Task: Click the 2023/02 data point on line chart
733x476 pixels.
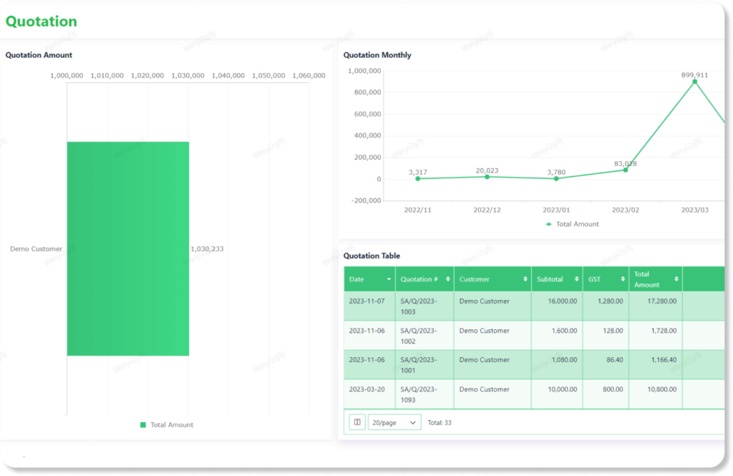Action: pos(625,170)
